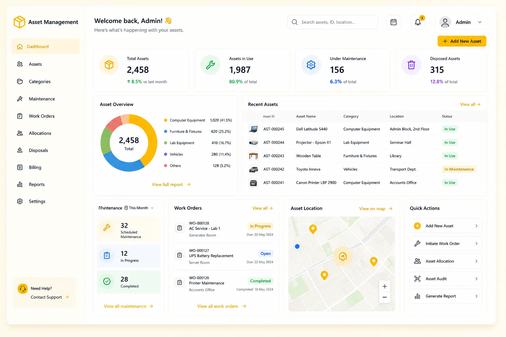Click the Initiate Work Order wrench icon
Image resolution: width=506 pixels, height=337 pixels.
pos(417,244)
